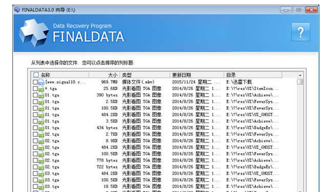Click the FINALDATA title bar app icon
323x192 pixels.
(x=17, y=10)
